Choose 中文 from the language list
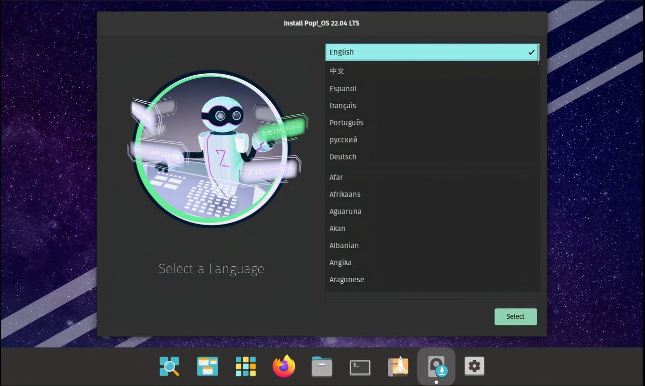Image resolution: width=645 pixels, height=386 pixels. 337,71
